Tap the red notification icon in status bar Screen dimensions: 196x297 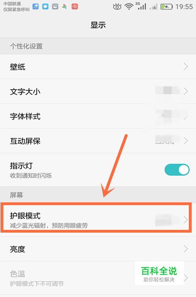tap(75, 7)
